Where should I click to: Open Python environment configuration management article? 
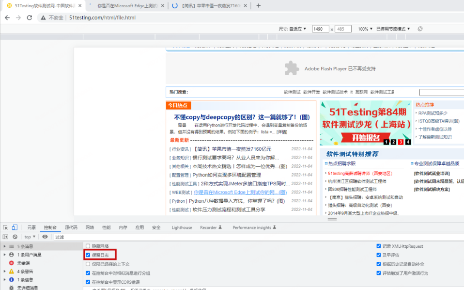227,175
